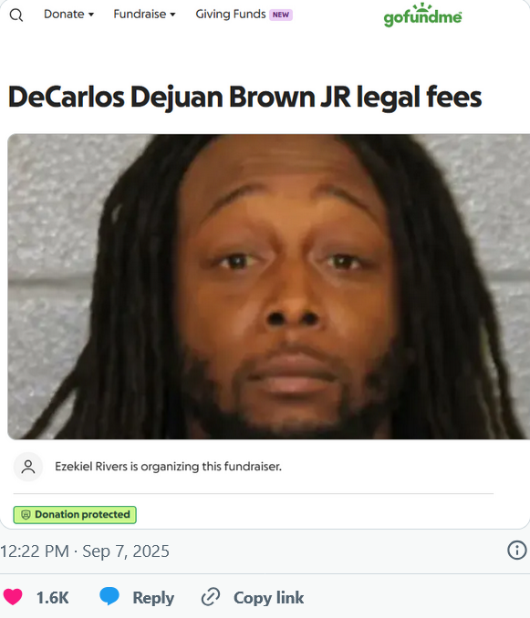Click the organizer avatar icon
The width and height of the screenshot is (530, 618).
tap(28, 467)
